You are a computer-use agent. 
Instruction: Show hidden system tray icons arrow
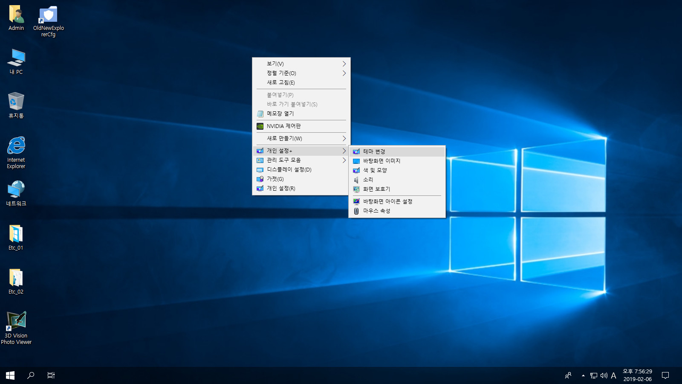click(583, 375)
